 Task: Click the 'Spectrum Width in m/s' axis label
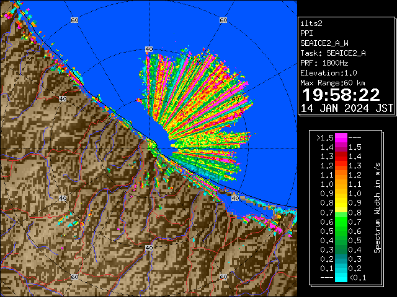pyautogui.click(x=377, y=208)
